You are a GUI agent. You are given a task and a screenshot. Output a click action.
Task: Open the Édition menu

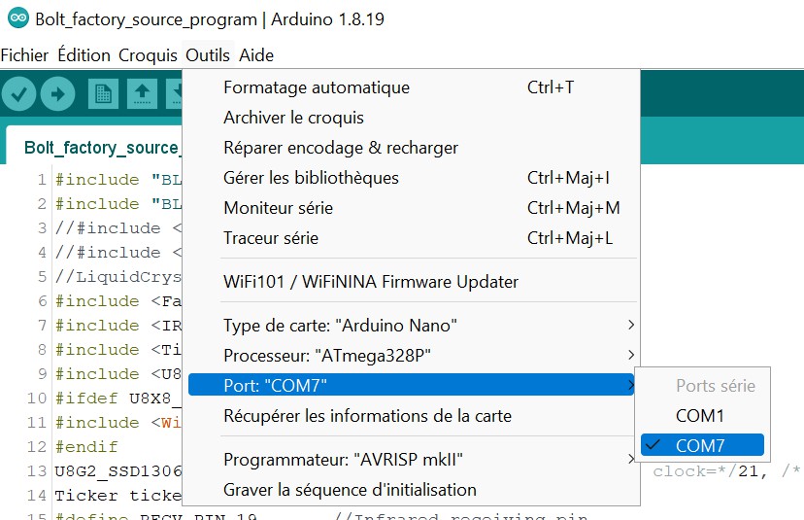point(84,55)
